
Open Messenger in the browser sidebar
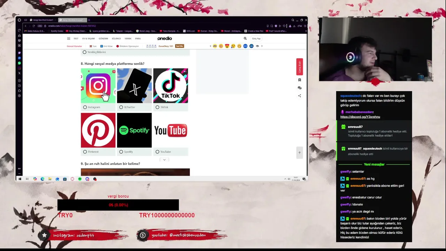coord(19,58)
